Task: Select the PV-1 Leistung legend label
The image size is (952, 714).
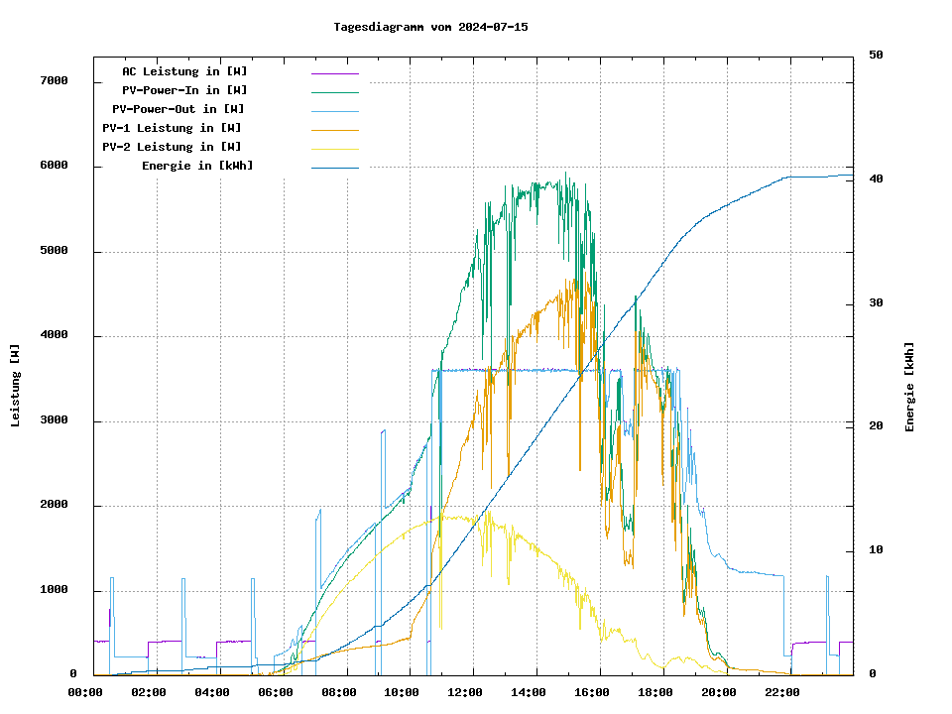Action: 172,128
